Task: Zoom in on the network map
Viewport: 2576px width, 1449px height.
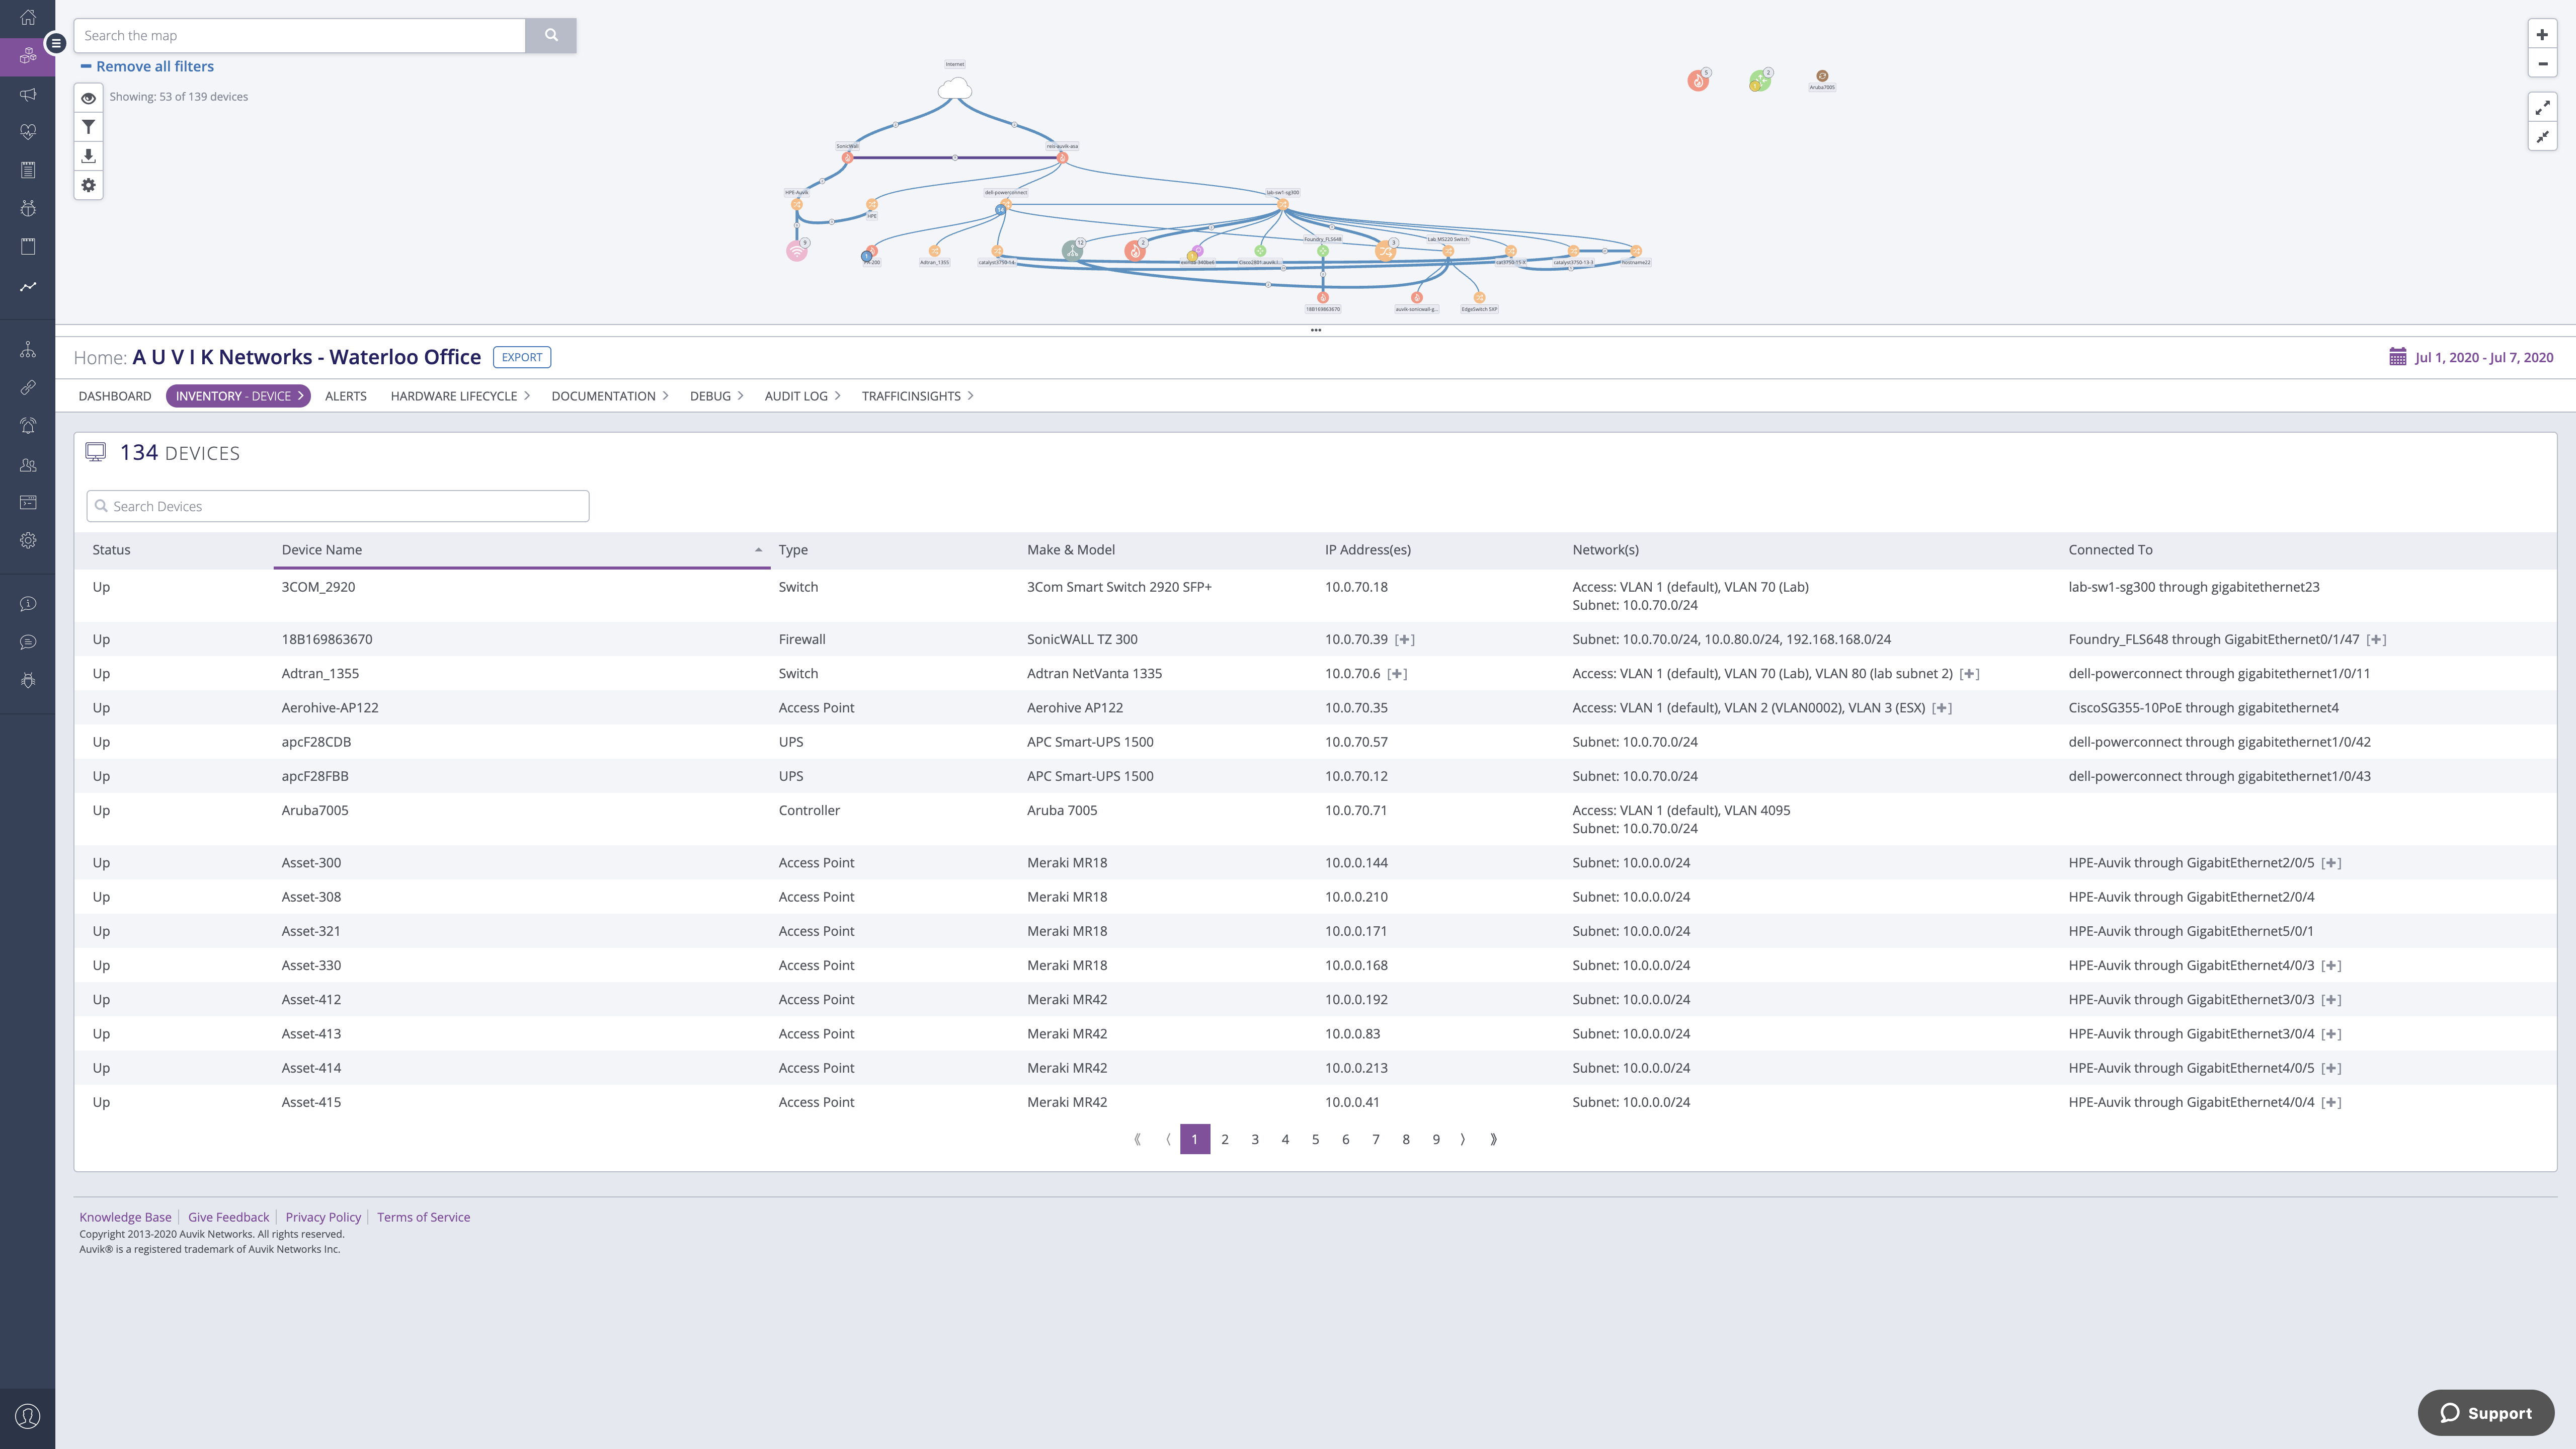Action: 2542,35
